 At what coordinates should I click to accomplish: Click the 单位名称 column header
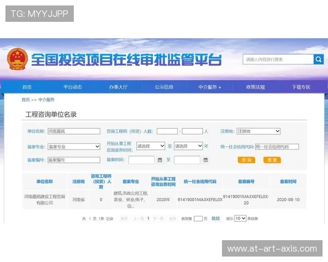pos(45,182)
